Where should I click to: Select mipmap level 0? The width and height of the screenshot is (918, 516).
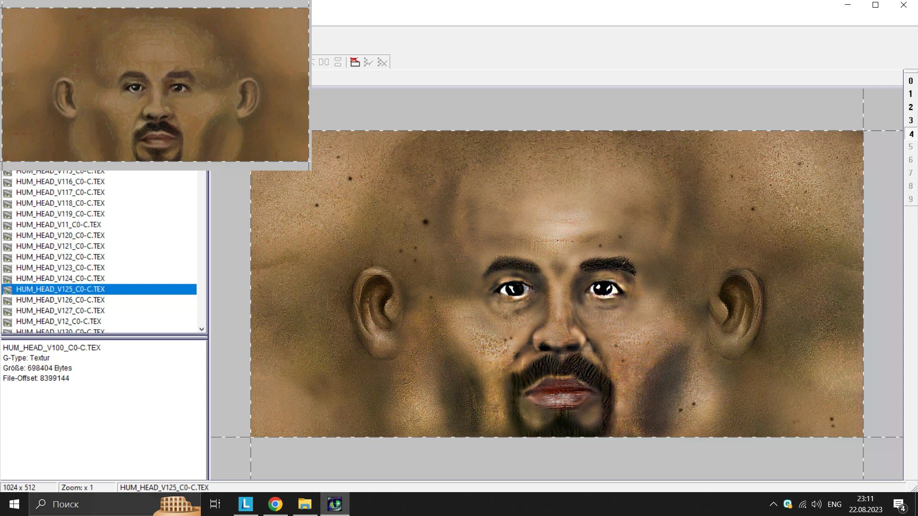pyautogui.click(x=910, y=81)
